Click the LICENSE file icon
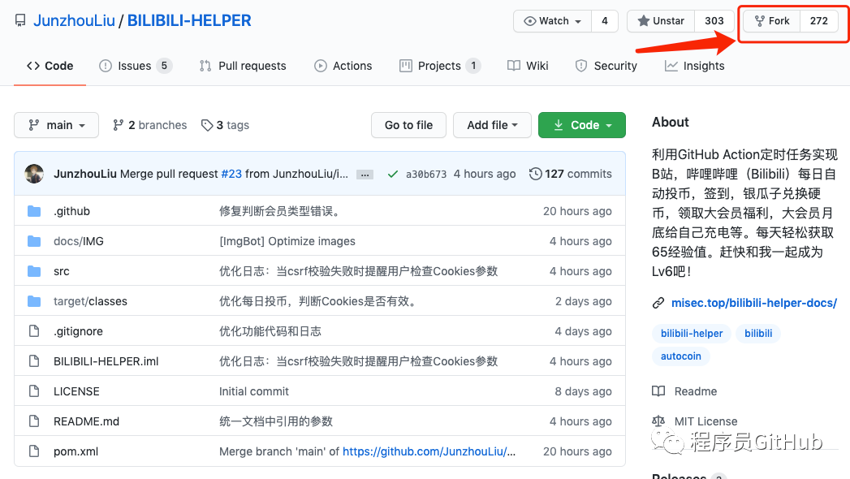850x479 pixels. (x=34, y=391)
